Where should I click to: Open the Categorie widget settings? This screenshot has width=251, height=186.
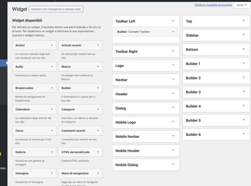(80, 109)
